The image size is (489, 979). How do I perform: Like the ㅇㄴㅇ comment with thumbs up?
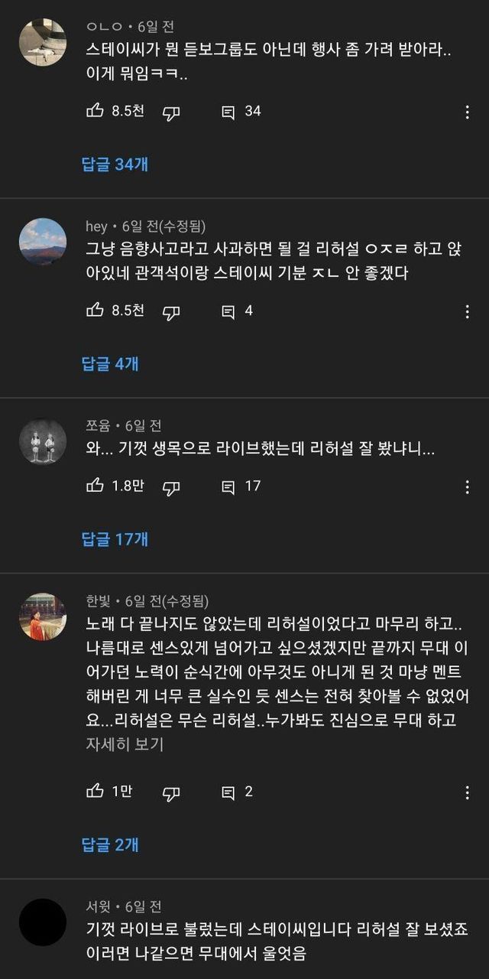(x=96, y=112)
